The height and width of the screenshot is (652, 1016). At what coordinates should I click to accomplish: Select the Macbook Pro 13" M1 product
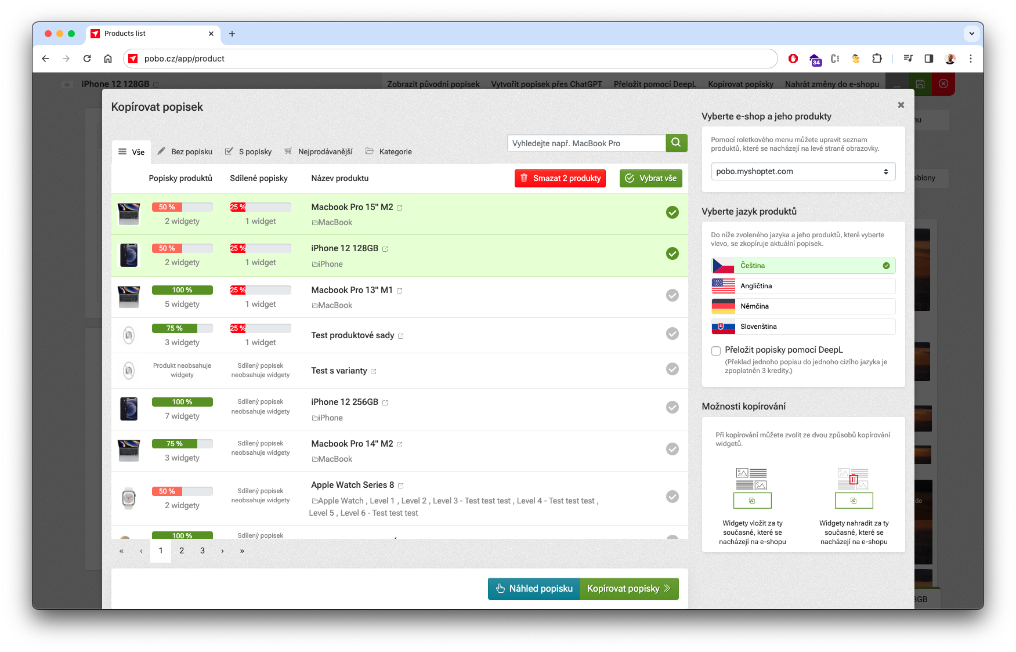[672, 295]
